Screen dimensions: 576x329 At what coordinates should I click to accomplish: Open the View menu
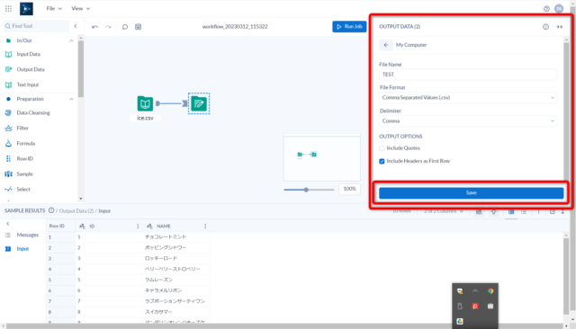click(80, 8)
